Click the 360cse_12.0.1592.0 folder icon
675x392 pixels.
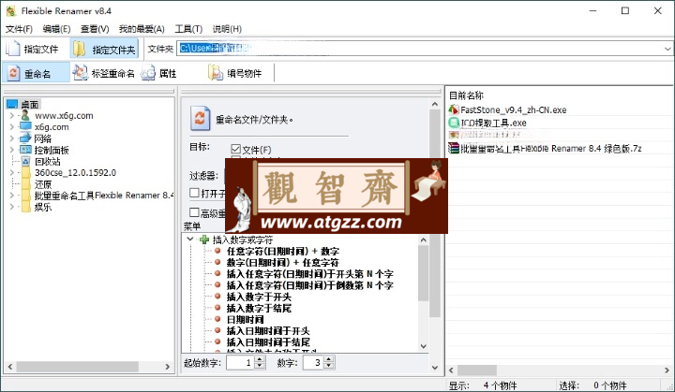point(26,172)
